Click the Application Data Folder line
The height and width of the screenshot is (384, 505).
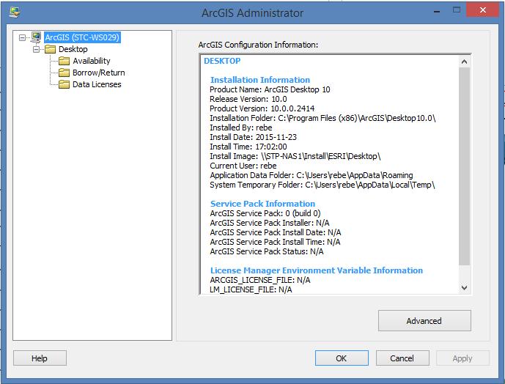[x=312, y=175]
